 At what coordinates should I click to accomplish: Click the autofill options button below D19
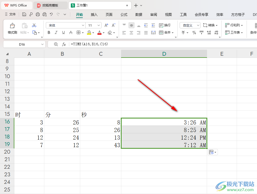[213, 152]
